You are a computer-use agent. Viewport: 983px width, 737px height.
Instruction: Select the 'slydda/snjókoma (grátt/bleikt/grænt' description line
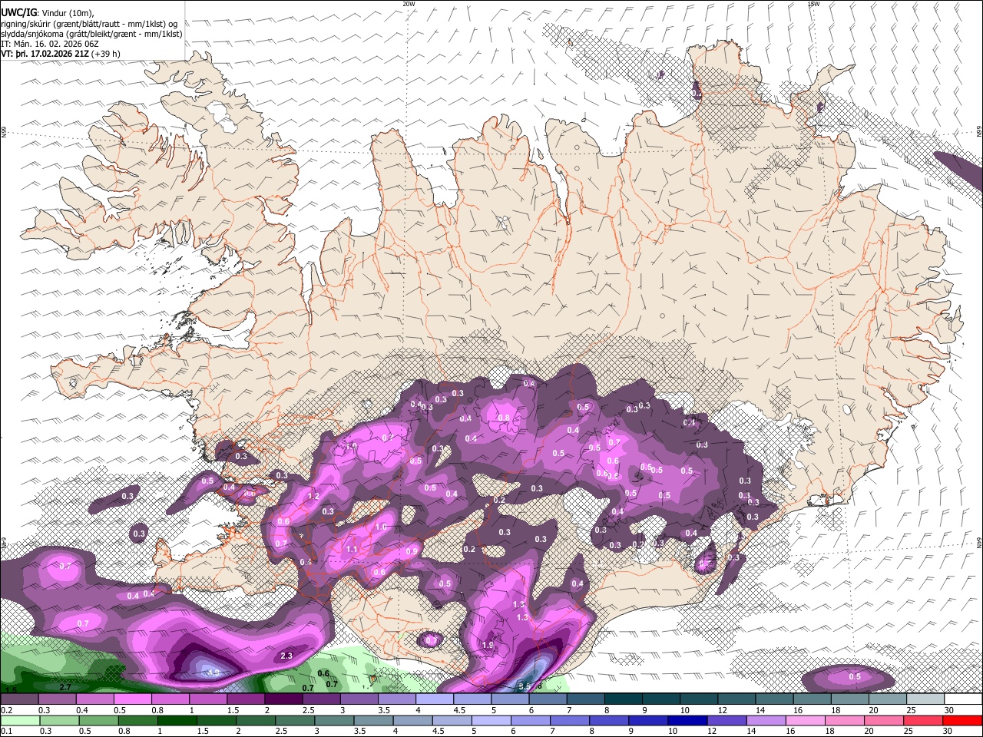pyautogui.click(x=91, y=34)
